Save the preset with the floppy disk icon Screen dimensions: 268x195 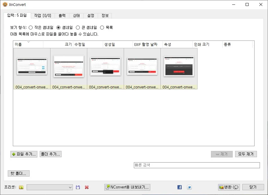(x=78, y=187)
